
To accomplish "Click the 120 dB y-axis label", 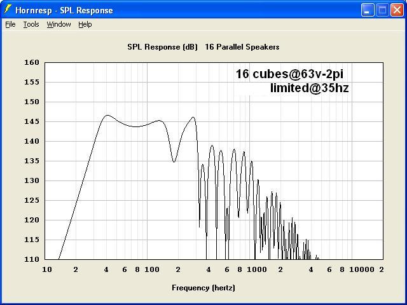I will click(x=32, y=220).
